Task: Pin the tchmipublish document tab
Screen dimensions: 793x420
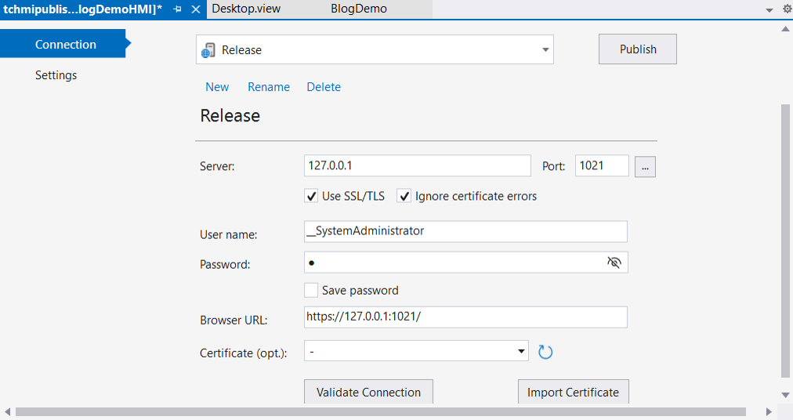Action: tap(177, 9)
